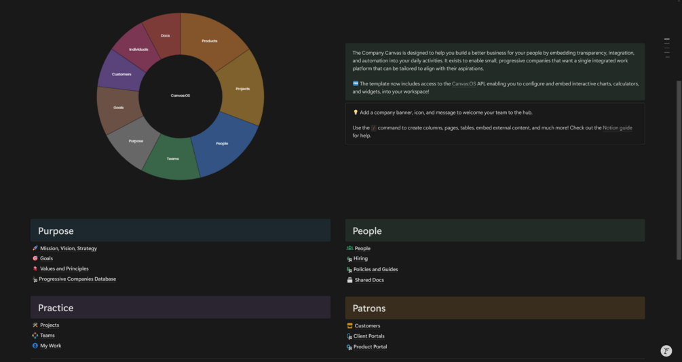Click the drawer icon beside Shared Docs
The height and width of the screenshot is (362, 682).
(x=349, y=280)
